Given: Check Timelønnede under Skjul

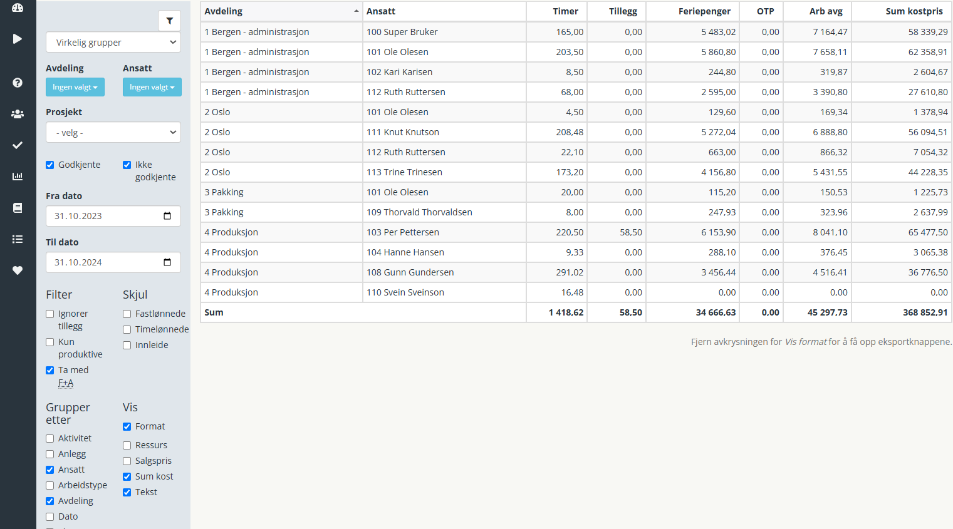Looking at the screenshot, I should (127, 330).
